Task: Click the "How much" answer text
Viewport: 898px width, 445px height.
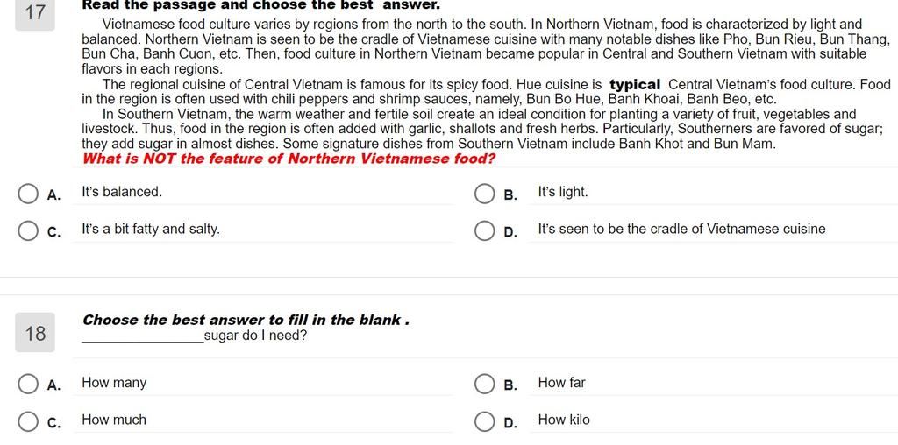Action: click(x=114, y=420)
